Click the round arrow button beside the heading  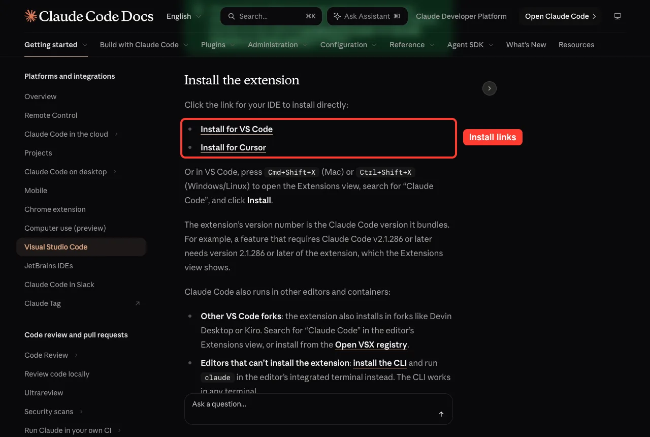490,88
